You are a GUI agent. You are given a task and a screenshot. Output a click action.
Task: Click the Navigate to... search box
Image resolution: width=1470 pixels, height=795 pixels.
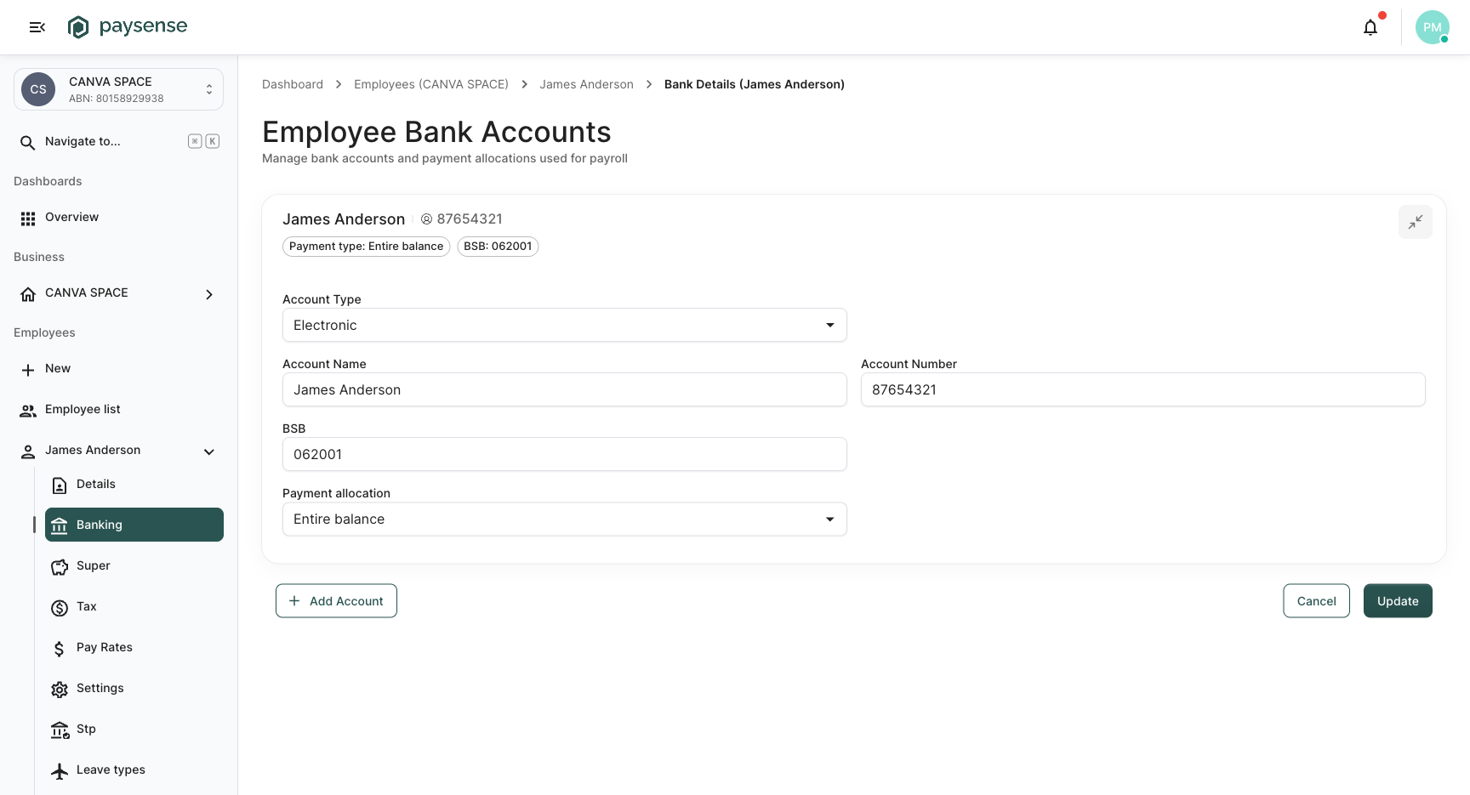(x=118, y=142)
